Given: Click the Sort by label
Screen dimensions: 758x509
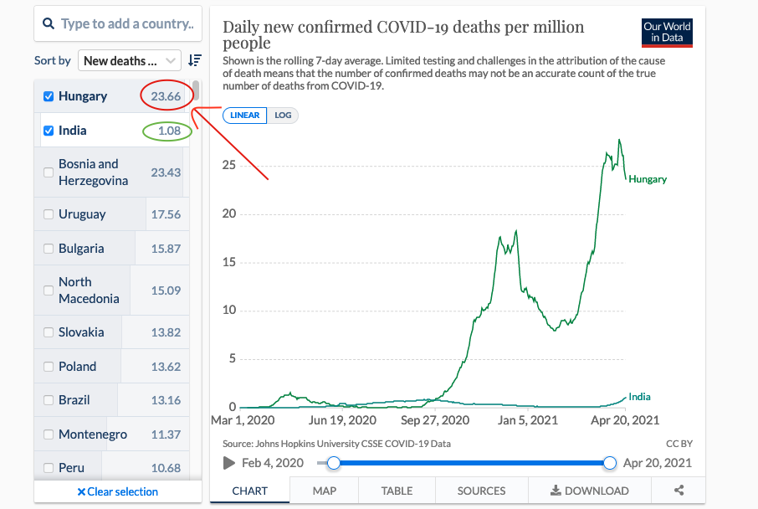Looking at the screenshot, I should pyautogui.click(x=52, y=60).
